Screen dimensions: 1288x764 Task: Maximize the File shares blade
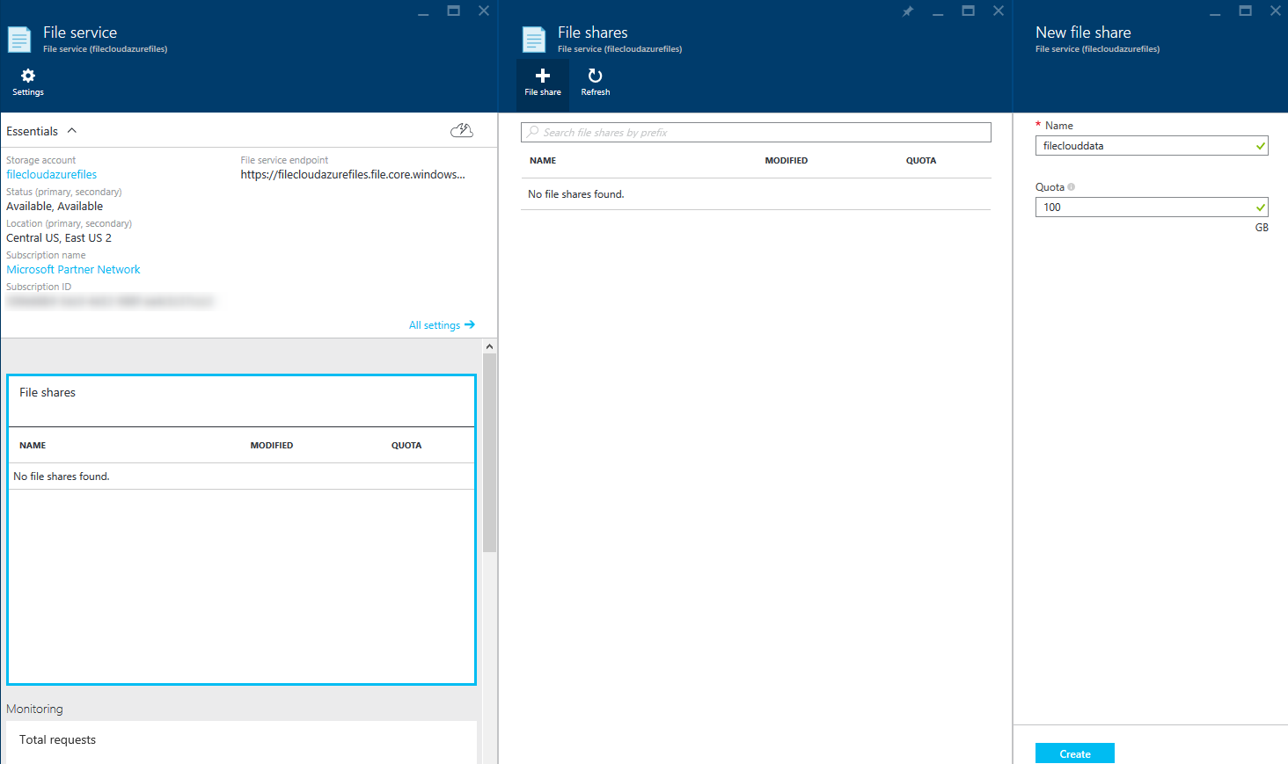click(x=968, y=11)
